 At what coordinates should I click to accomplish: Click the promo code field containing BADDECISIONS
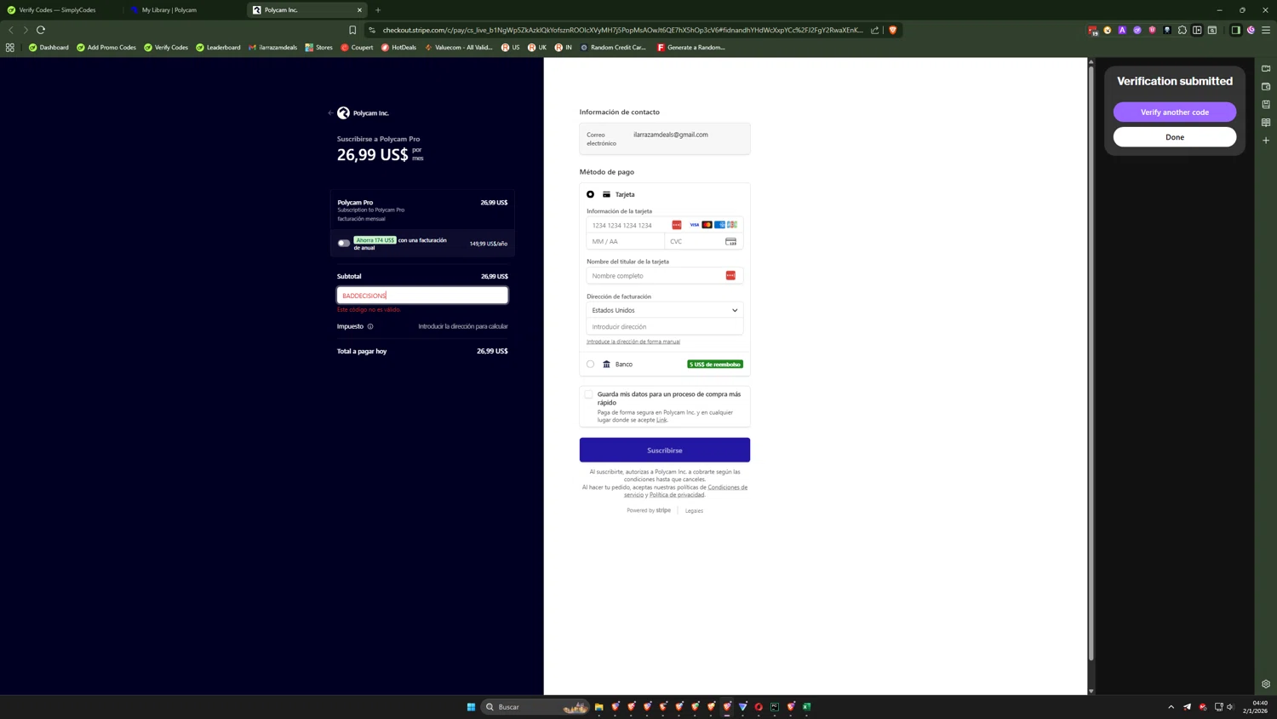tap(422, 296)
